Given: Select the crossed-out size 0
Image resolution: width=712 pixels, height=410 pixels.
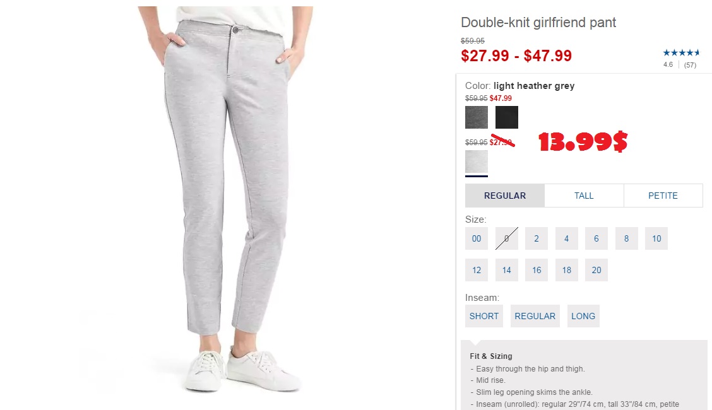Looking at the screenshot, I should (507, 238).
